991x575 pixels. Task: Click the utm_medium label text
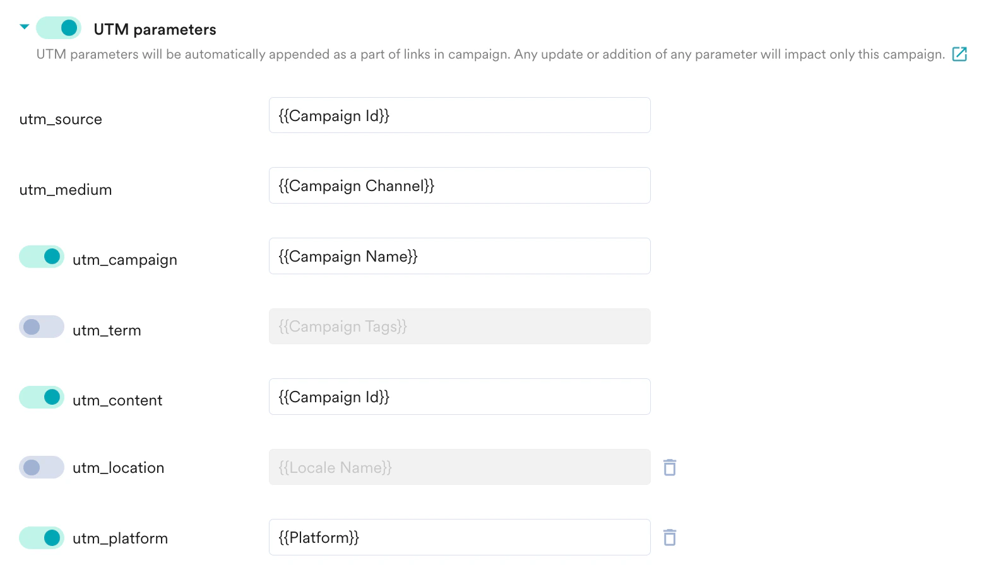[65, 189]
